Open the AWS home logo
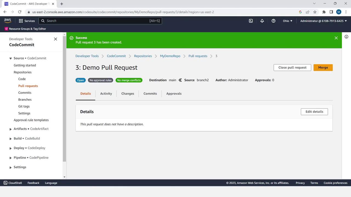The width and height of the screenshot is (351, 197). click(8, 21)
